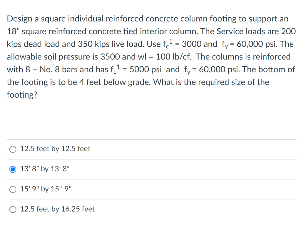Click the label "13' 8" by 13' 8""
301x225 pixels.
coord(45,169)
